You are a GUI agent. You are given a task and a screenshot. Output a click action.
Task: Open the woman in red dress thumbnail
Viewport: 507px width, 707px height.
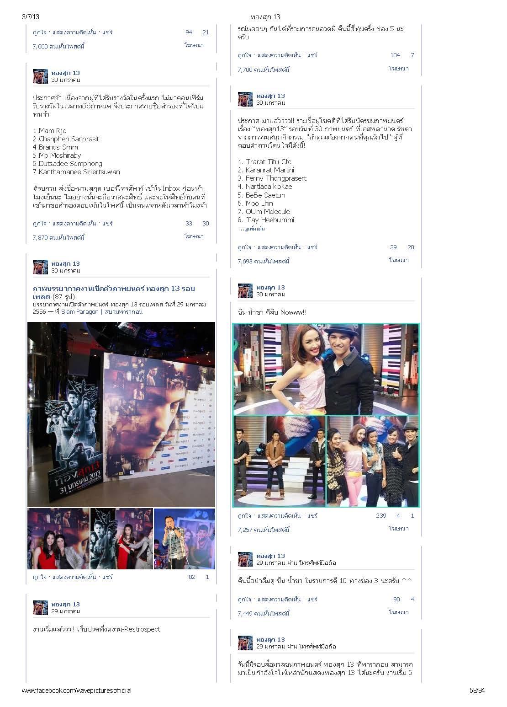(58, 539)
